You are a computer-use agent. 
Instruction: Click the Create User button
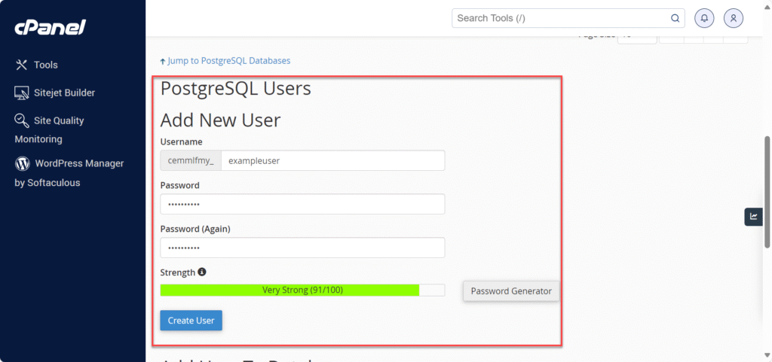[x=191, y=321]
